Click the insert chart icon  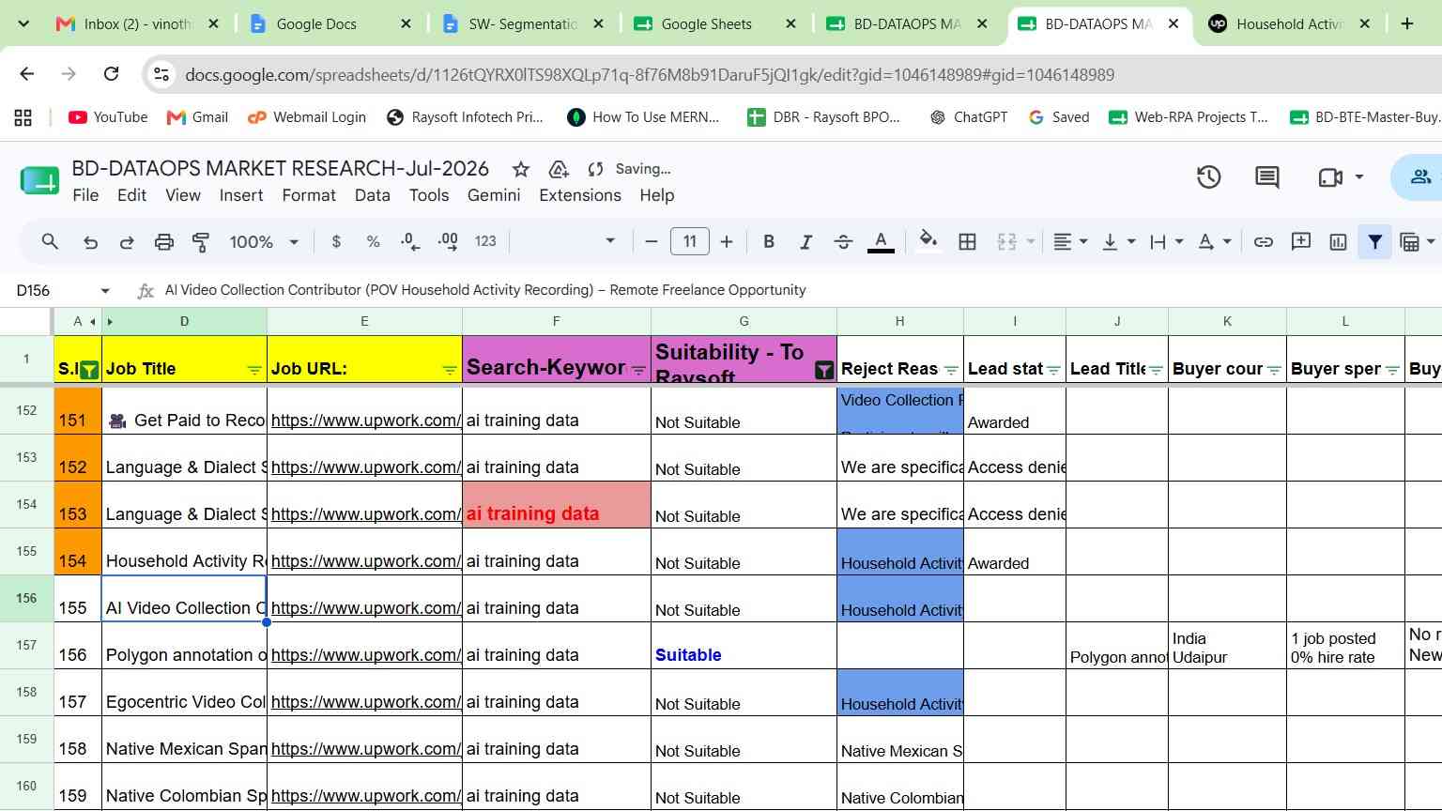point(1338,242)
